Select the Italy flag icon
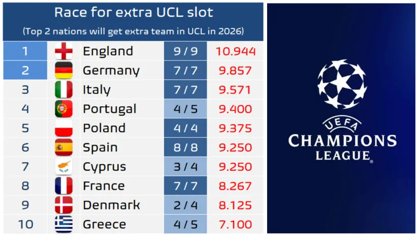419x236 pixels. [64, 90]
